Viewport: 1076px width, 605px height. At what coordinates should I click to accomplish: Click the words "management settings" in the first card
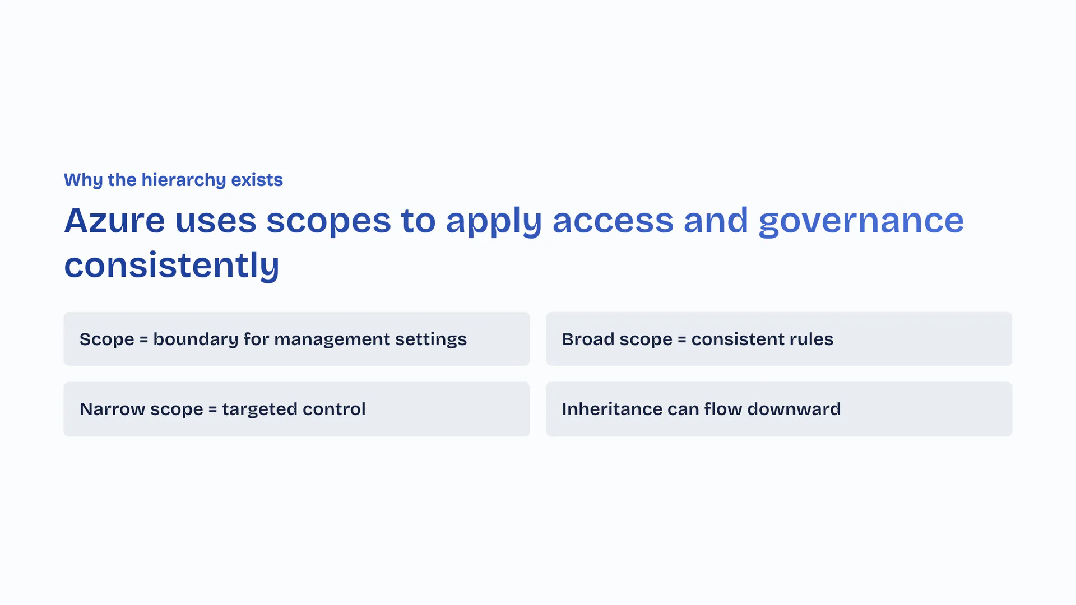(x=370, y=339)
